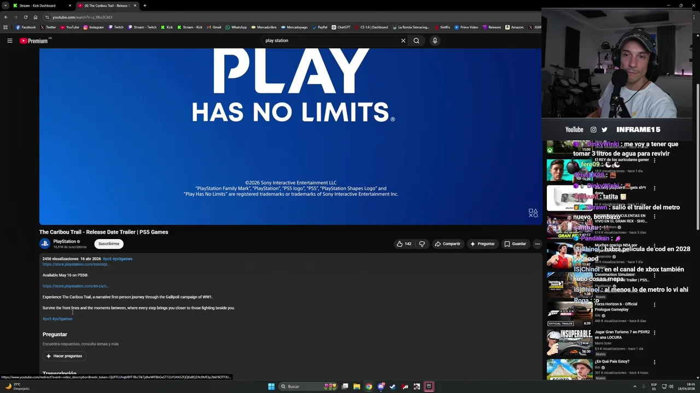Screen dimensions: 700x393
Task: Click Suscribirse to subscribe to PlayStation
Action: 109,244
